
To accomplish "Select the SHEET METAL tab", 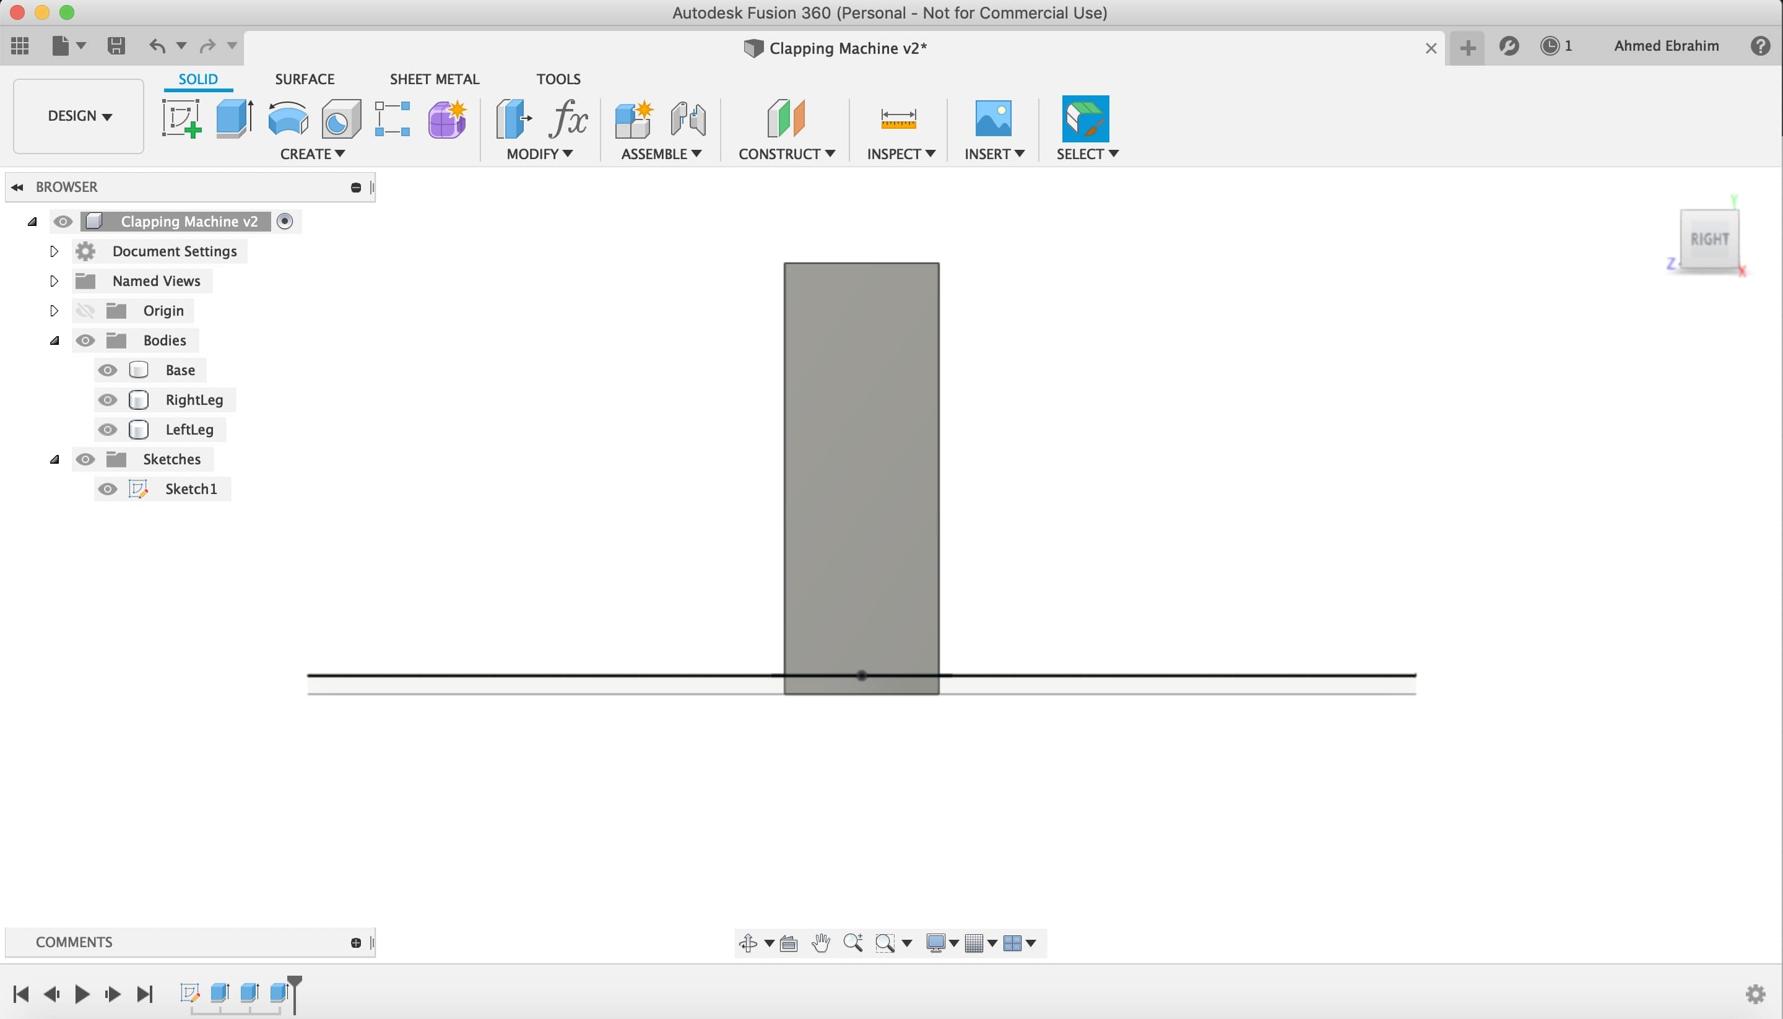I will click(433, 79).
